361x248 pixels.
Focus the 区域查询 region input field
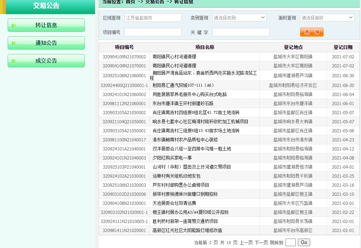tap(153, 18)
